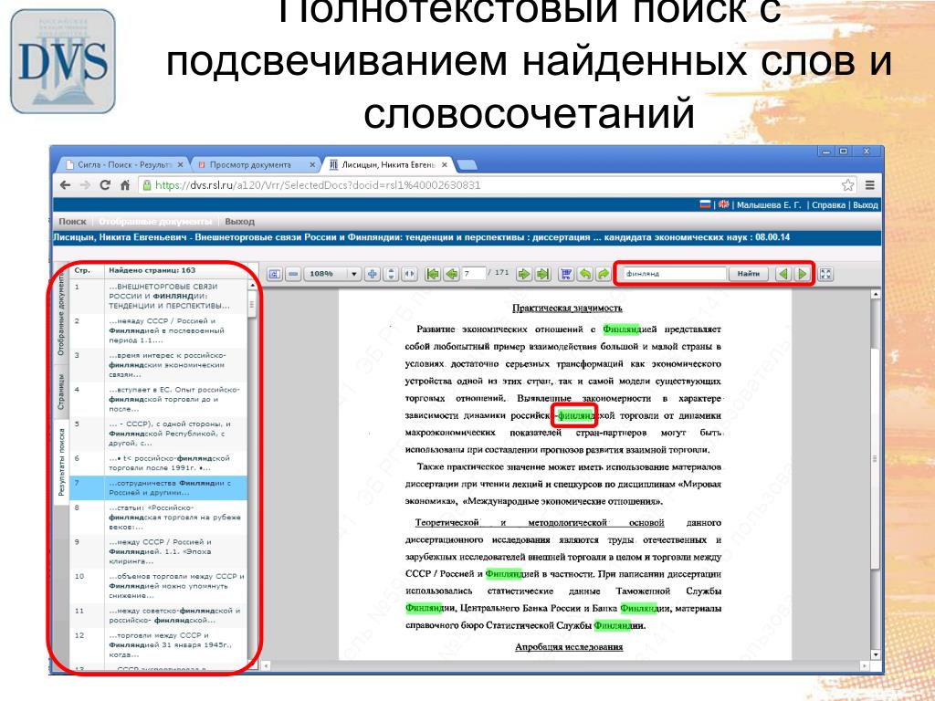Open 'Результаты поиска' side tab

(x=61, y=462)
